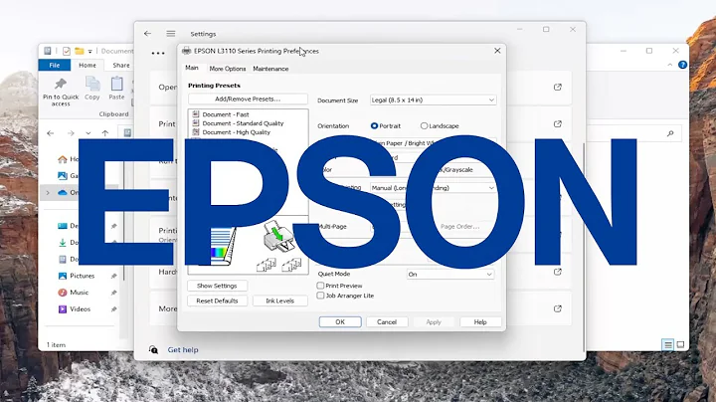Click the Show Settings button
This screenshot has width=716, height=402.
click(217, 286)
